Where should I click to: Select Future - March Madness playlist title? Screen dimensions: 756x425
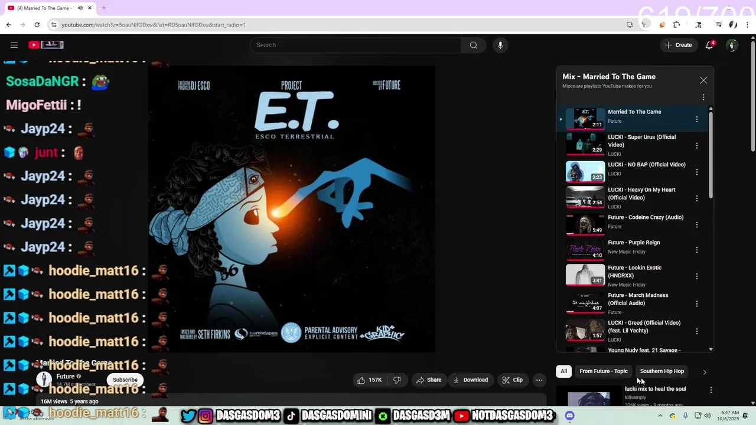point(638,299)
